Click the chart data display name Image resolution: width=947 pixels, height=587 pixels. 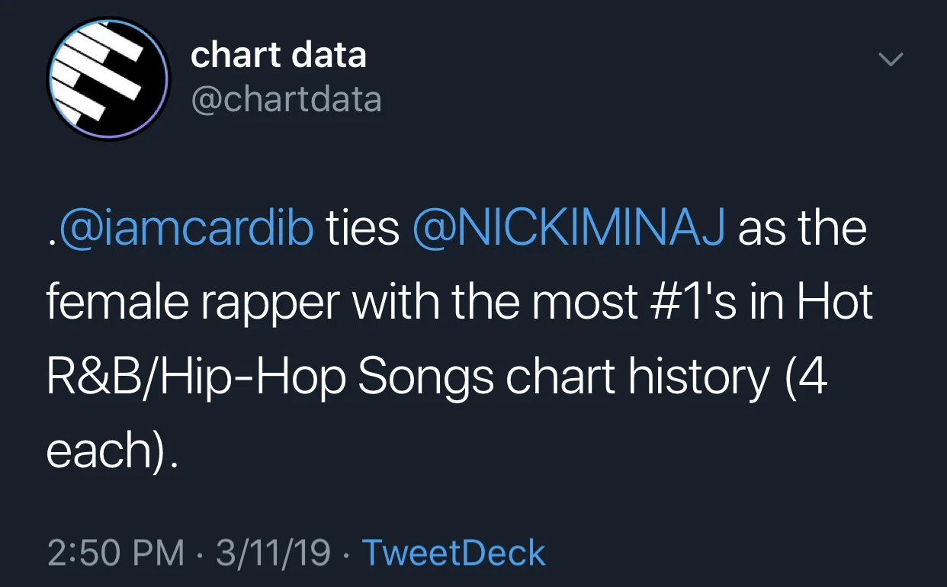278,55
